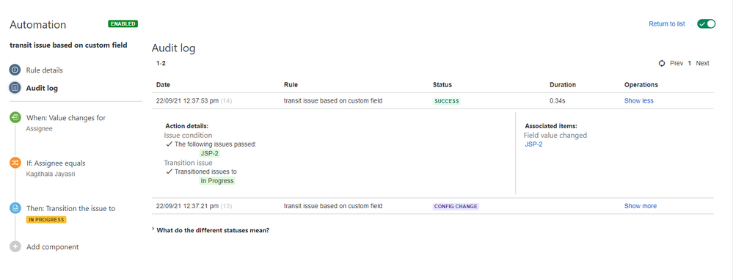
Task: Click the Return to list link
Action: [667, 23]
